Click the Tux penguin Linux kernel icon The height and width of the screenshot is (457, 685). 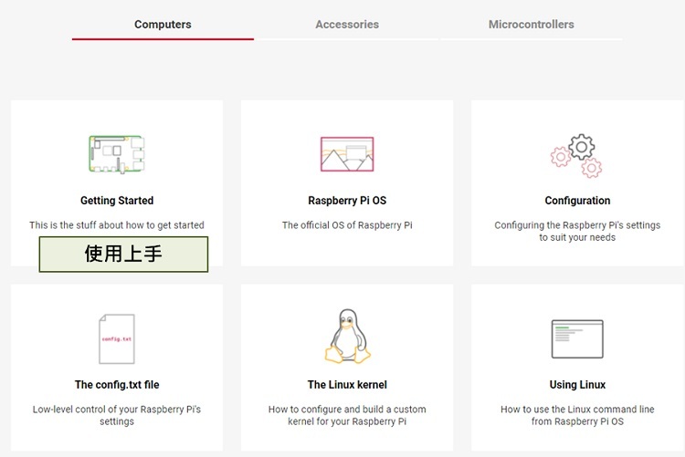point(347,337)
